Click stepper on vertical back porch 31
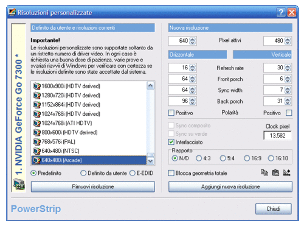This screenshot has height=226, width=304. [x=288, y=101]
